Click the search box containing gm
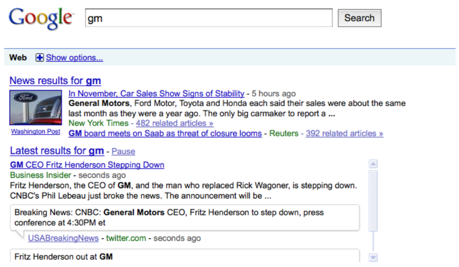Image resolution: width=459 pixels, height=267 pixels. coord(209,18)
